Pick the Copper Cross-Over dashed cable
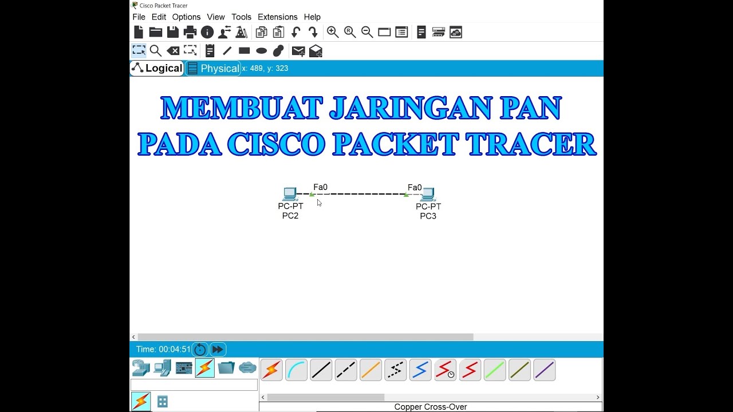The height and width of the screenshot is (412, 733). click(x=346, y=370)
